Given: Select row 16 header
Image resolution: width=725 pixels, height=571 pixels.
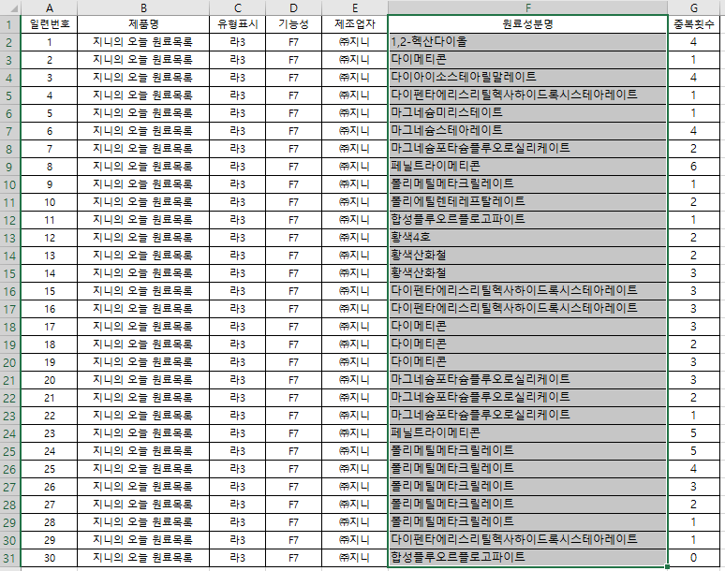Looking at the screenshot, I should click(x=10, y=291).
